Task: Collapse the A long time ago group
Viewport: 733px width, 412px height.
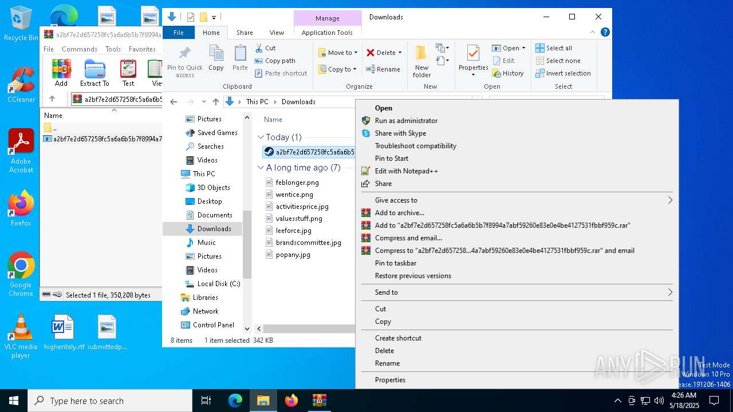Action: 261,168
